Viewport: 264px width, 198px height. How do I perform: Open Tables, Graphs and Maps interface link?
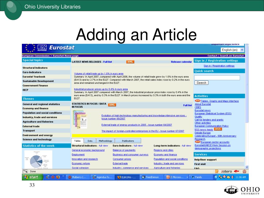[x=220, y=101]
